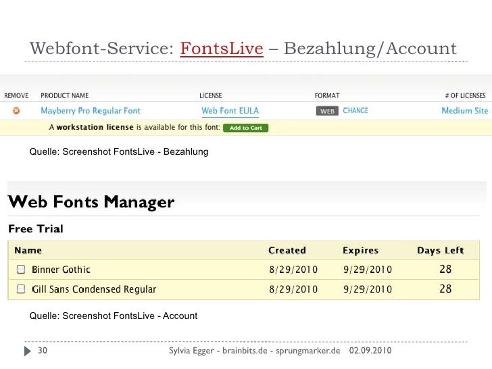Viewport: 492px width, 369px height.
Task: Click the Free Trial section heading
Action: [36, 228]
